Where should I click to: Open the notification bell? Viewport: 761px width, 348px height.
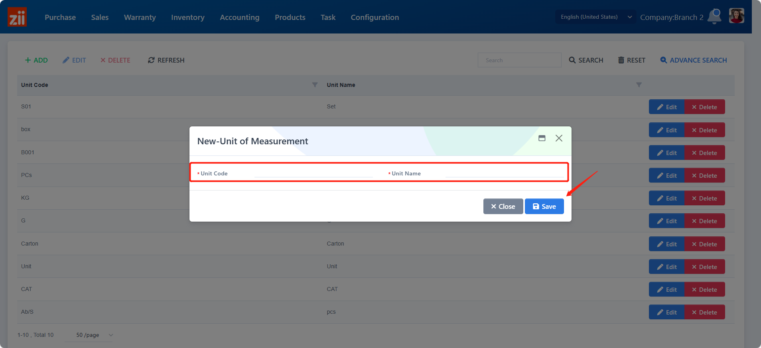(x=714, y=17)
